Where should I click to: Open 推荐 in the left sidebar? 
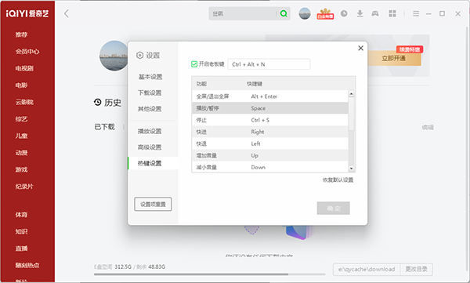[x=21, y=34]
